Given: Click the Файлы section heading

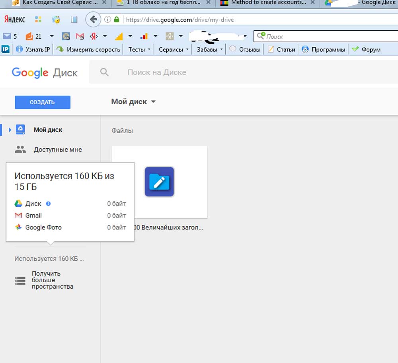Looking at the screenshot, I should [x=122, y=130].
